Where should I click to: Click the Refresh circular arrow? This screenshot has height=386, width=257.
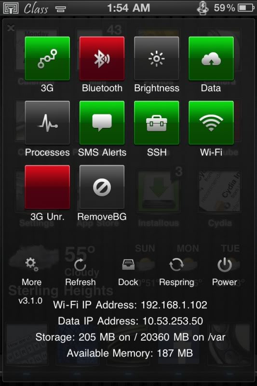point(80,265)
